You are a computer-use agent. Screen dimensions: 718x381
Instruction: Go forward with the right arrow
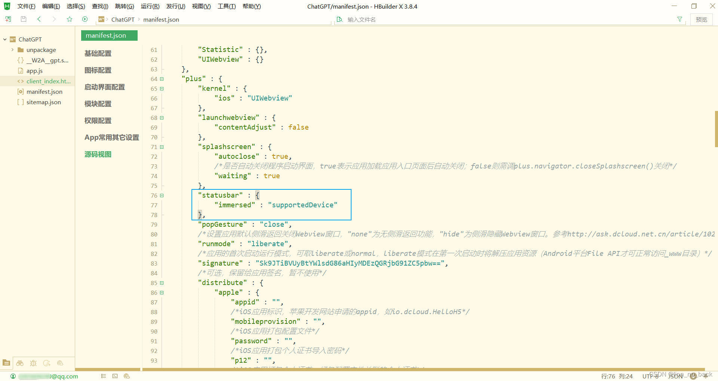pos(54,19)
